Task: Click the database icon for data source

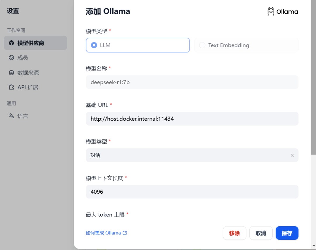Action: click(11, 73)
